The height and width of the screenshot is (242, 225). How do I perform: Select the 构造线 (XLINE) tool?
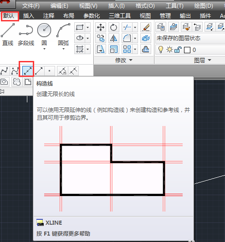[28, 71]
